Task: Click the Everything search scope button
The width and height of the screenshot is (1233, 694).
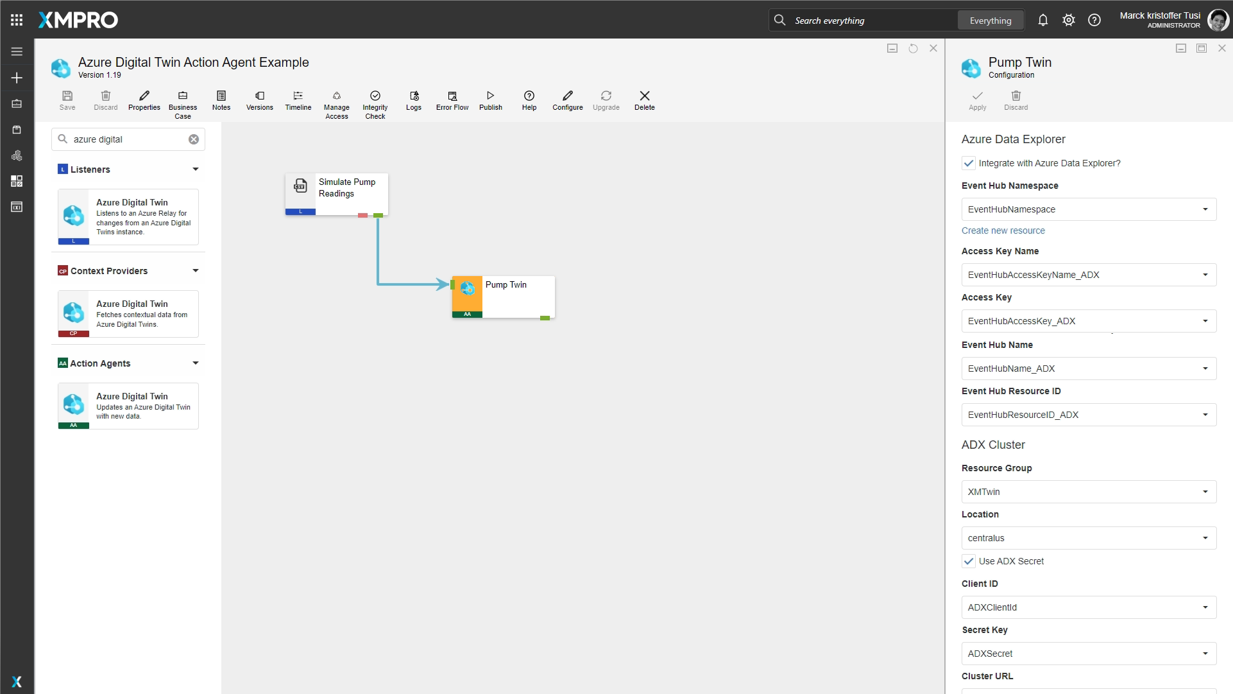Action: coord(990,21)
